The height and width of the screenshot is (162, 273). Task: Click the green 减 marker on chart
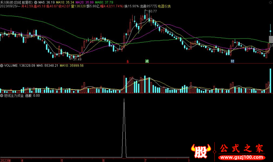tap(147, 61)
